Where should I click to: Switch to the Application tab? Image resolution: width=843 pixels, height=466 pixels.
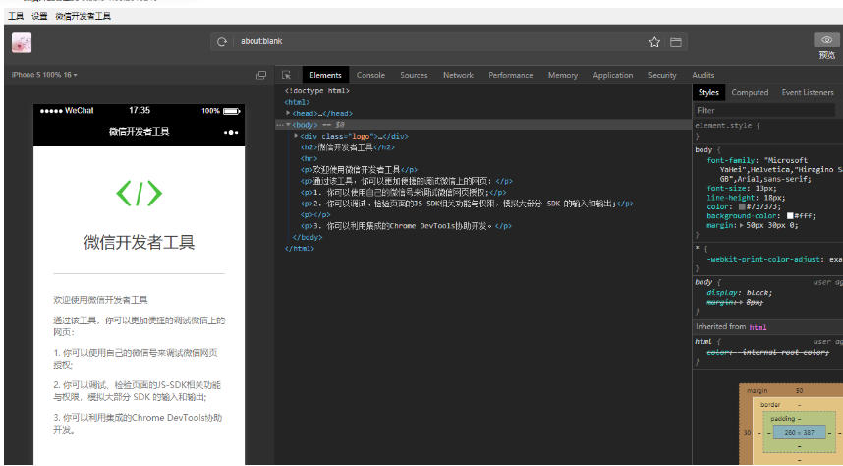click(612, 75)
